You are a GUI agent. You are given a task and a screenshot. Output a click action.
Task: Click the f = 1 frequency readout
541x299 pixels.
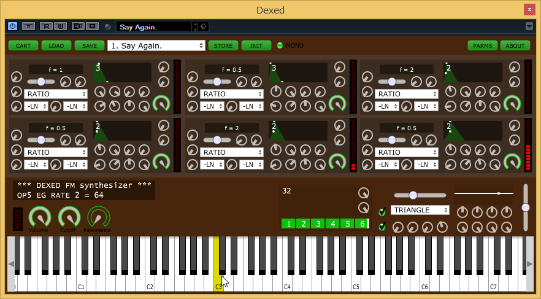56,70
